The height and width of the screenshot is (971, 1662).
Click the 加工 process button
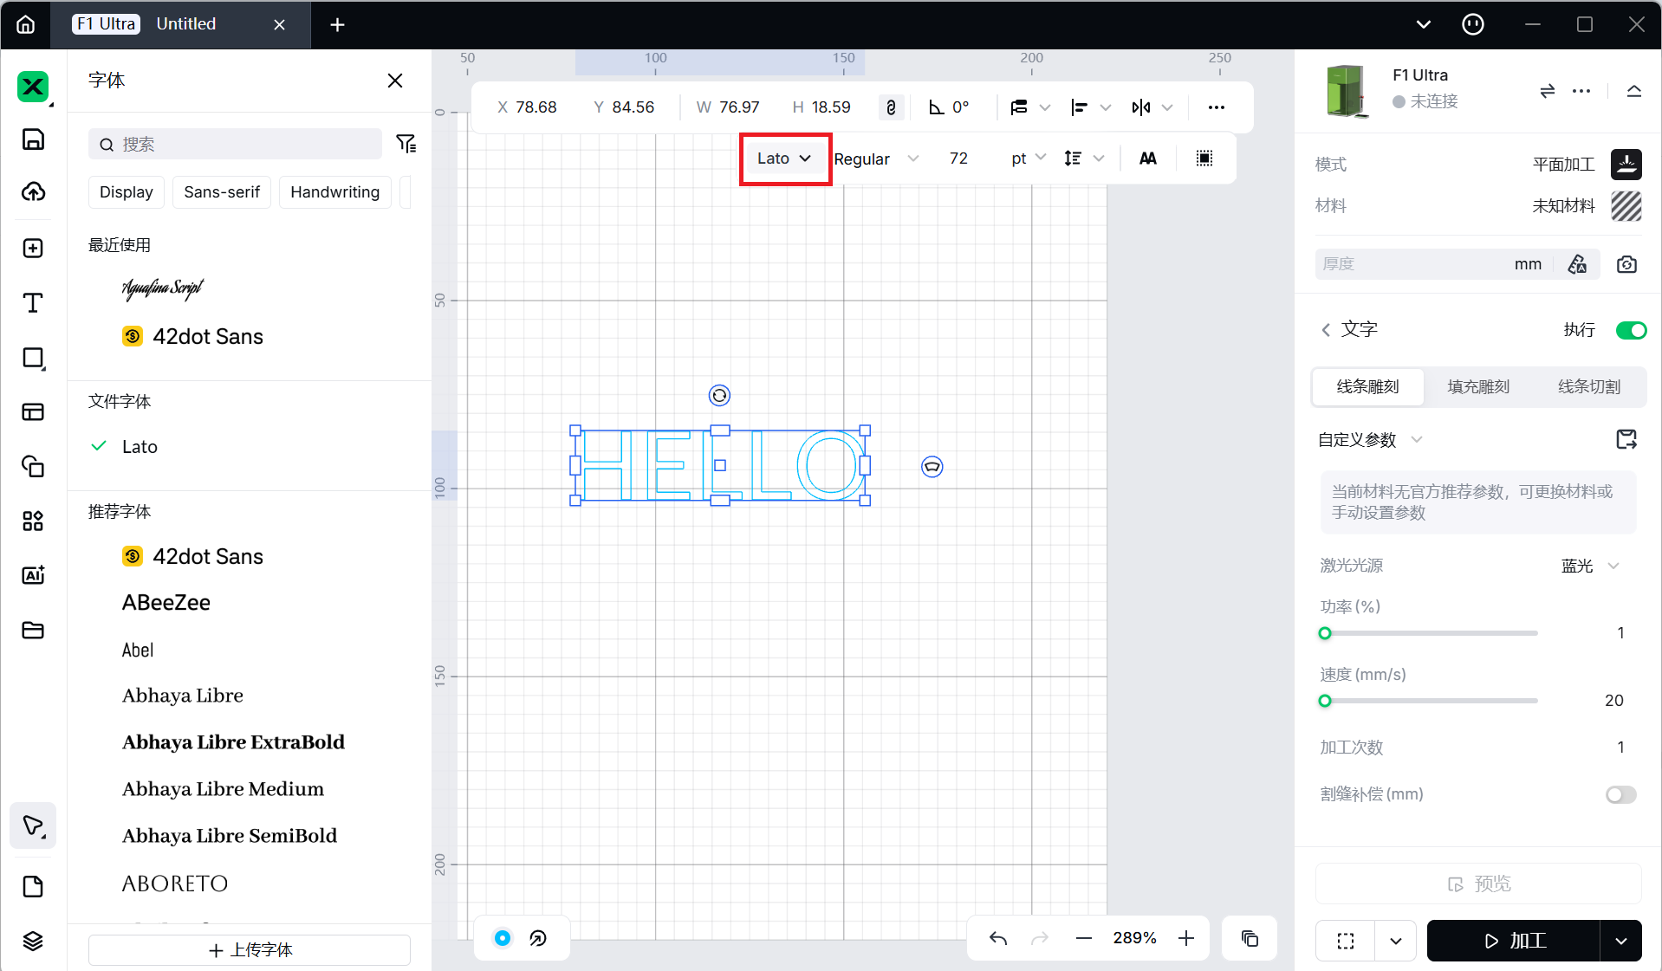pos(1513,941)
